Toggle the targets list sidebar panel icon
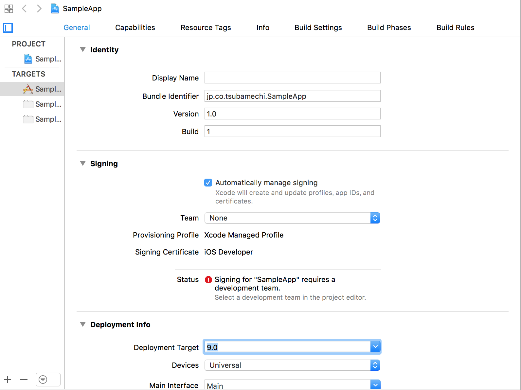 [x=8, y=28]
